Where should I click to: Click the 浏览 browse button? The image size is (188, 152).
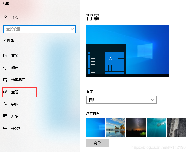point(97,143)
